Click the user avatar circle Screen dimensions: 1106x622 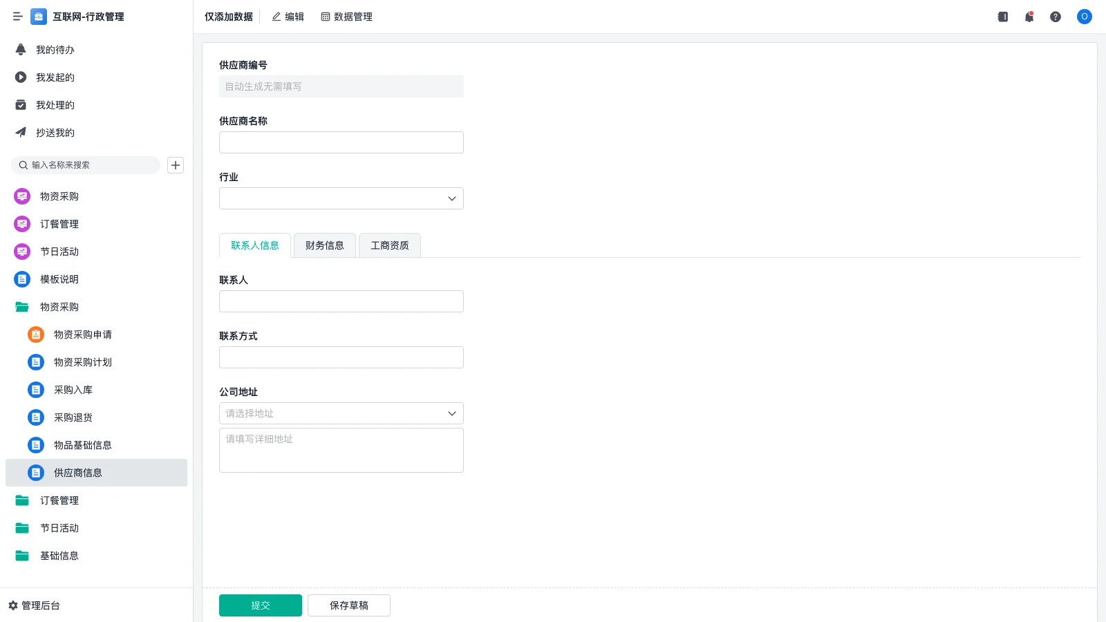click(x=1084, y=17)
